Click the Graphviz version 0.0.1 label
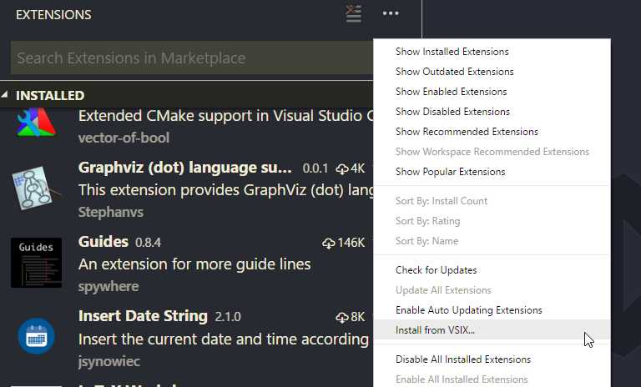This screenshot has height=387, width=641. 315,168
